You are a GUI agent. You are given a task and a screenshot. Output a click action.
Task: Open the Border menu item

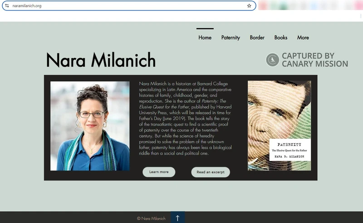pos(257,38)
